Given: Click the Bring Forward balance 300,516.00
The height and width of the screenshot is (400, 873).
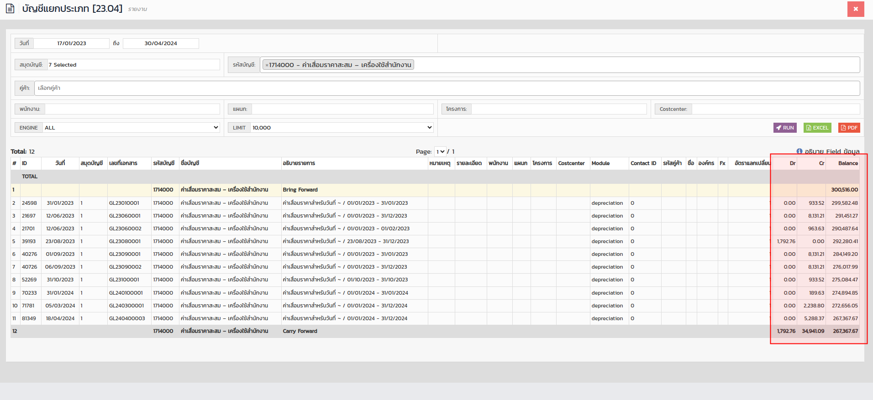Looking at the screenshot, I should 844,190.
